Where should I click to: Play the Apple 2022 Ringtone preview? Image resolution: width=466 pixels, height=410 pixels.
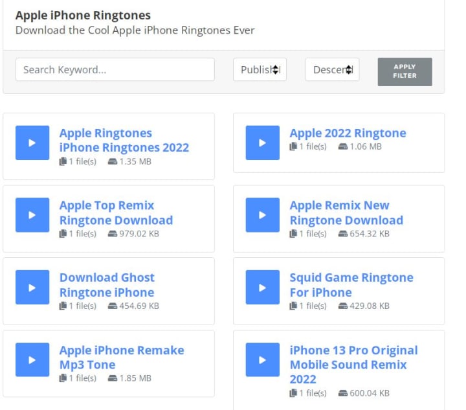(x=262, y=142)
